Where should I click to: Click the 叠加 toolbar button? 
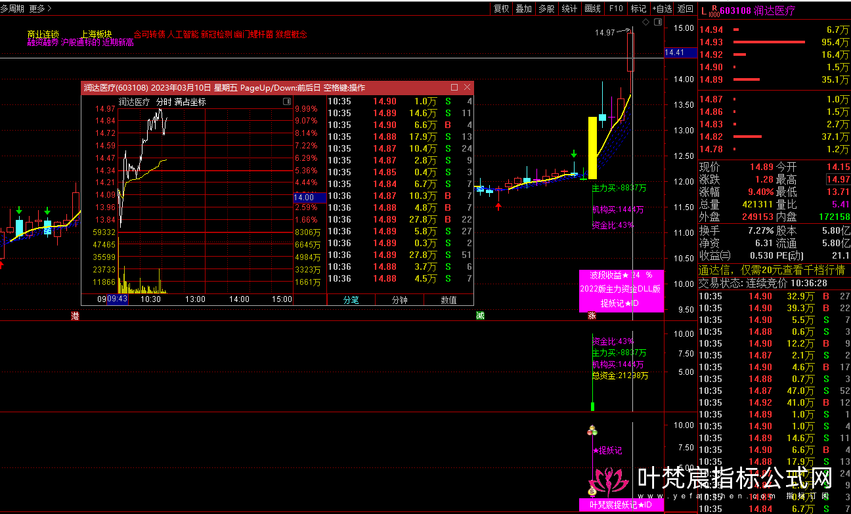click(523, 9)
